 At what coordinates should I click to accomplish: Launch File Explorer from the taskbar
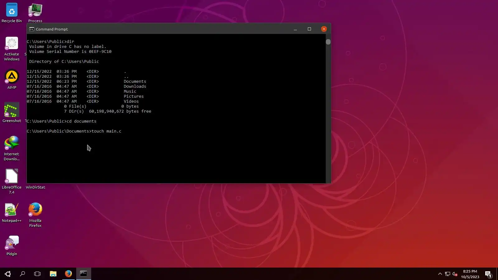53,274
